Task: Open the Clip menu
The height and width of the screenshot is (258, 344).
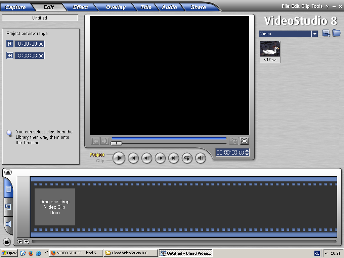Action: click(305, 6)
